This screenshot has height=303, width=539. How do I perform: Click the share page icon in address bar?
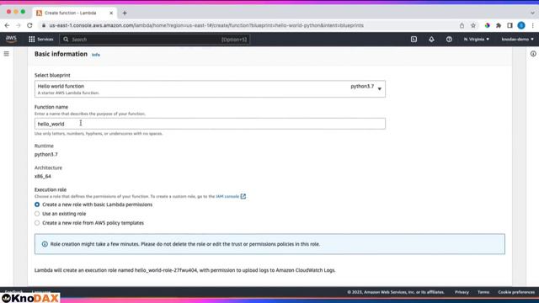[x=462, y=25]
